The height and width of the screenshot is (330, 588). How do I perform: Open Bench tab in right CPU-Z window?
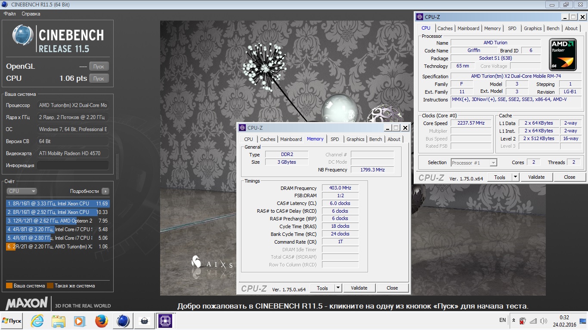coord(553,28)
